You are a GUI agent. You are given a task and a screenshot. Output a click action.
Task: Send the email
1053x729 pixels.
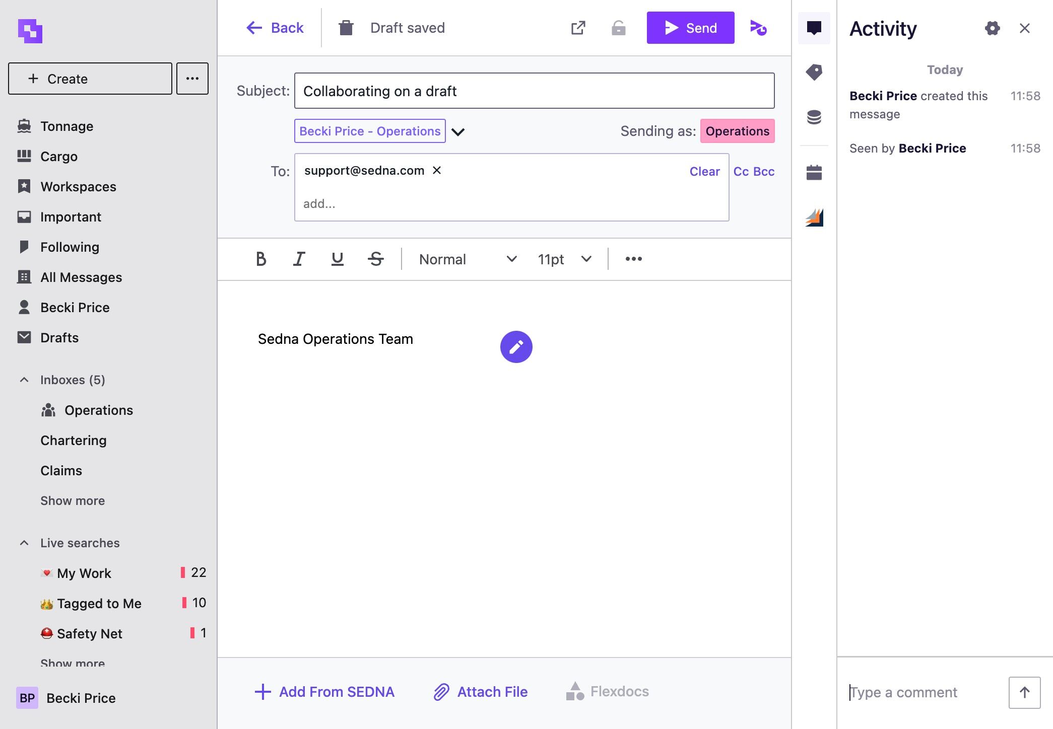[690, 28]
